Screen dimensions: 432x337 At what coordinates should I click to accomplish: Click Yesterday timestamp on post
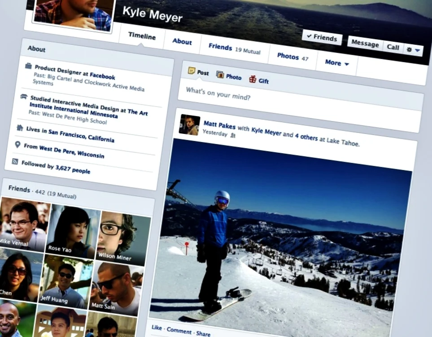215,133
